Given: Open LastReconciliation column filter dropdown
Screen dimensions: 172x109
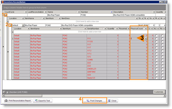Looking at the screenshot, I should 46,12.
